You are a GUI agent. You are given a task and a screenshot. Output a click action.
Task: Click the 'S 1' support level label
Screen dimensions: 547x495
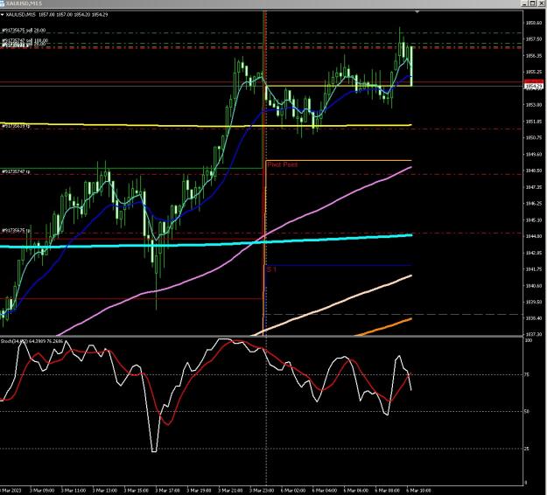tap(271, 269)
